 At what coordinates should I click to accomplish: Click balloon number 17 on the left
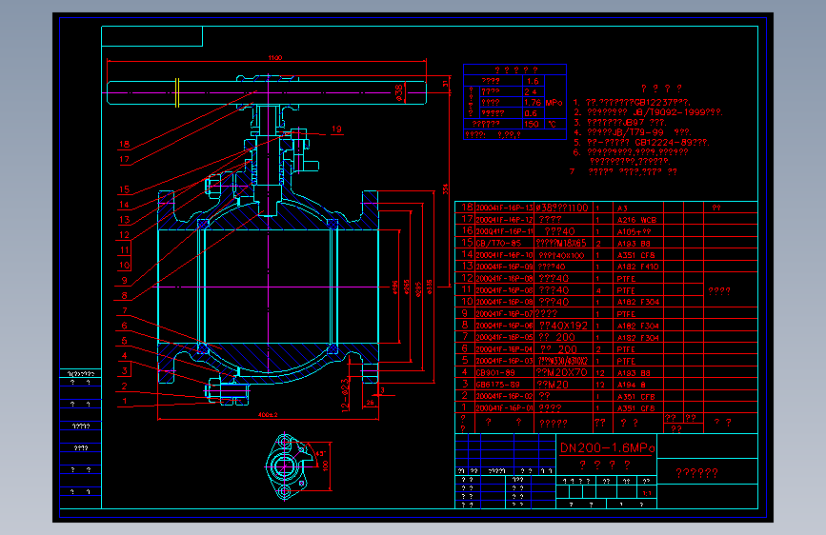[x=124, y=159]
